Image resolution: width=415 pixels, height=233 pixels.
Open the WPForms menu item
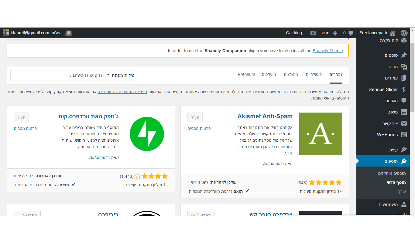387,134
